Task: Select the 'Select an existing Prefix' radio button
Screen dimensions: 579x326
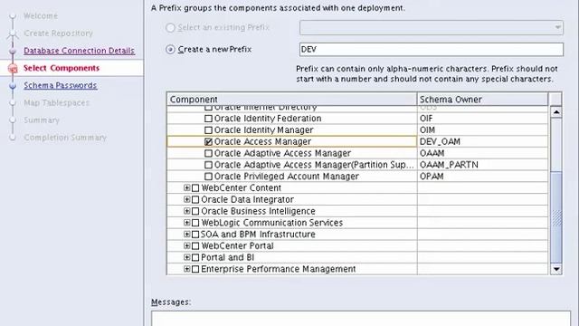Action: click(170, 28)
